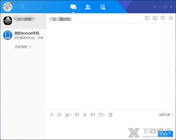Open the emoji picker
176x140 pixels.
point(60,115)
